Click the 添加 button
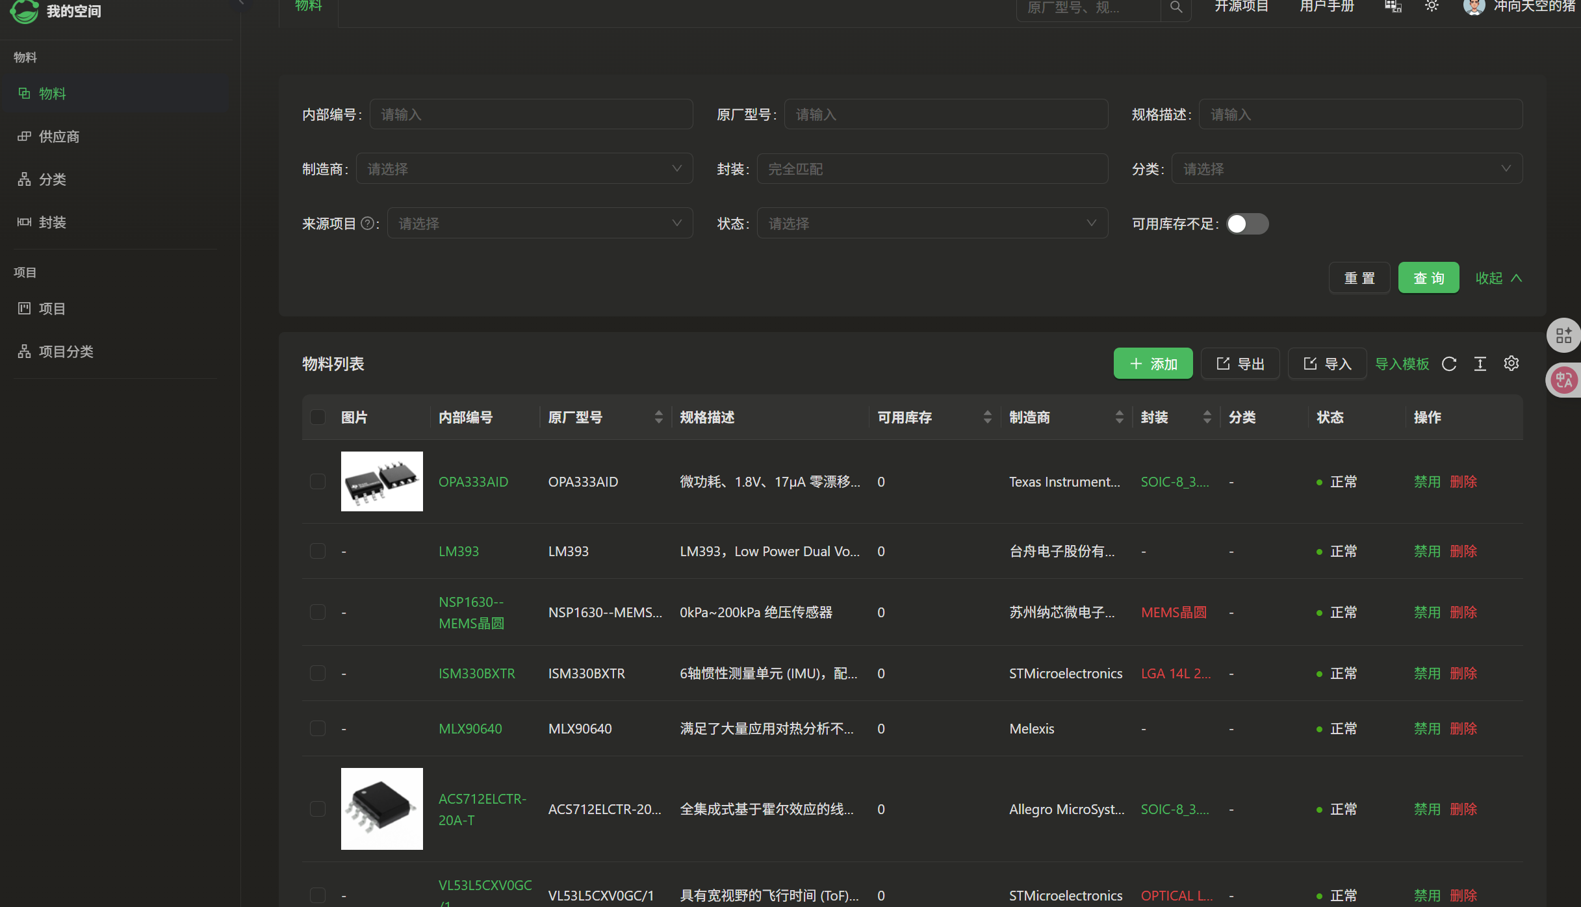Screen dimensions: 1581x907 coord(1153,364)
